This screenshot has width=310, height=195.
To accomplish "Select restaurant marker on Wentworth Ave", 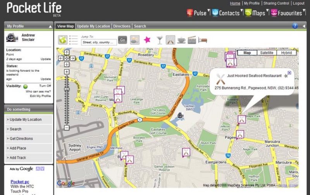I will click(x=186, y=152).
